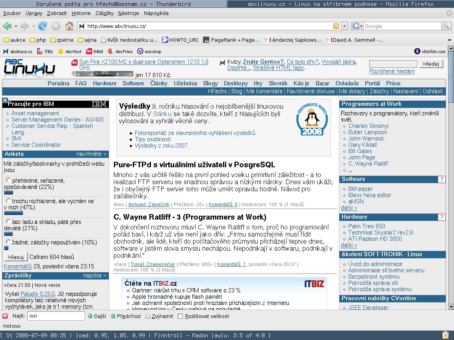
Task: Enable the Rozlišovat velikost checkbox
Action: (x=180, y=316)
